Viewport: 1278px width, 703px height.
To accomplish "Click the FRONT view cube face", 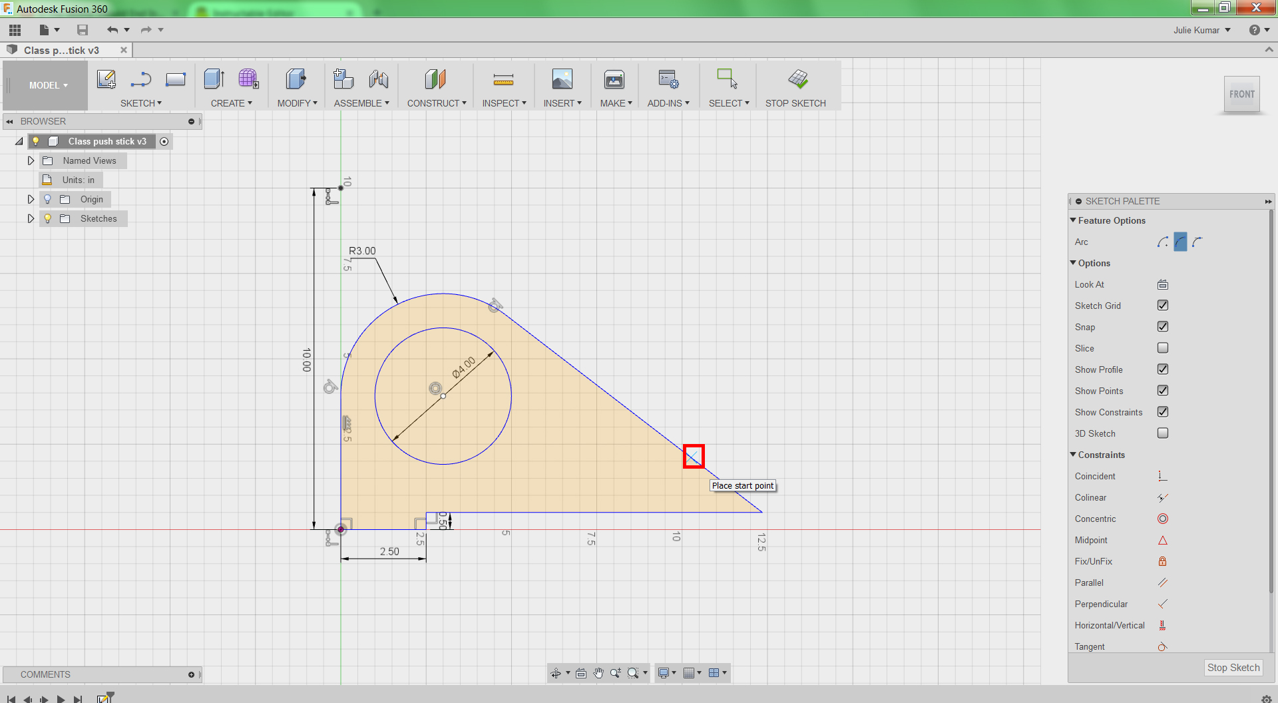I will [x=1242, y=95].
